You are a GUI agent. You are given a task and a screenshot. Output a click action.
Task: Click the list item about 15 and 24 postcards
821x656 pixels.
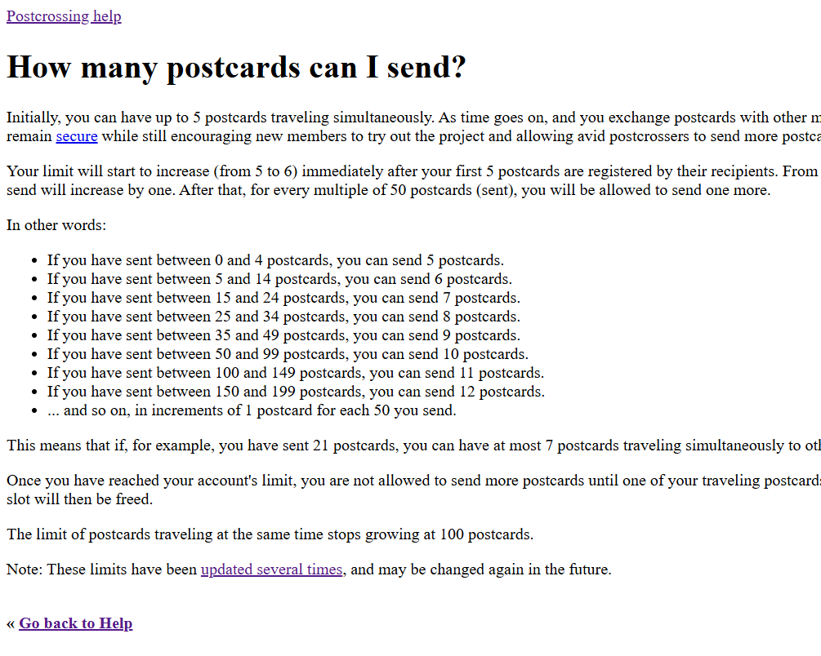coord(283,299)
